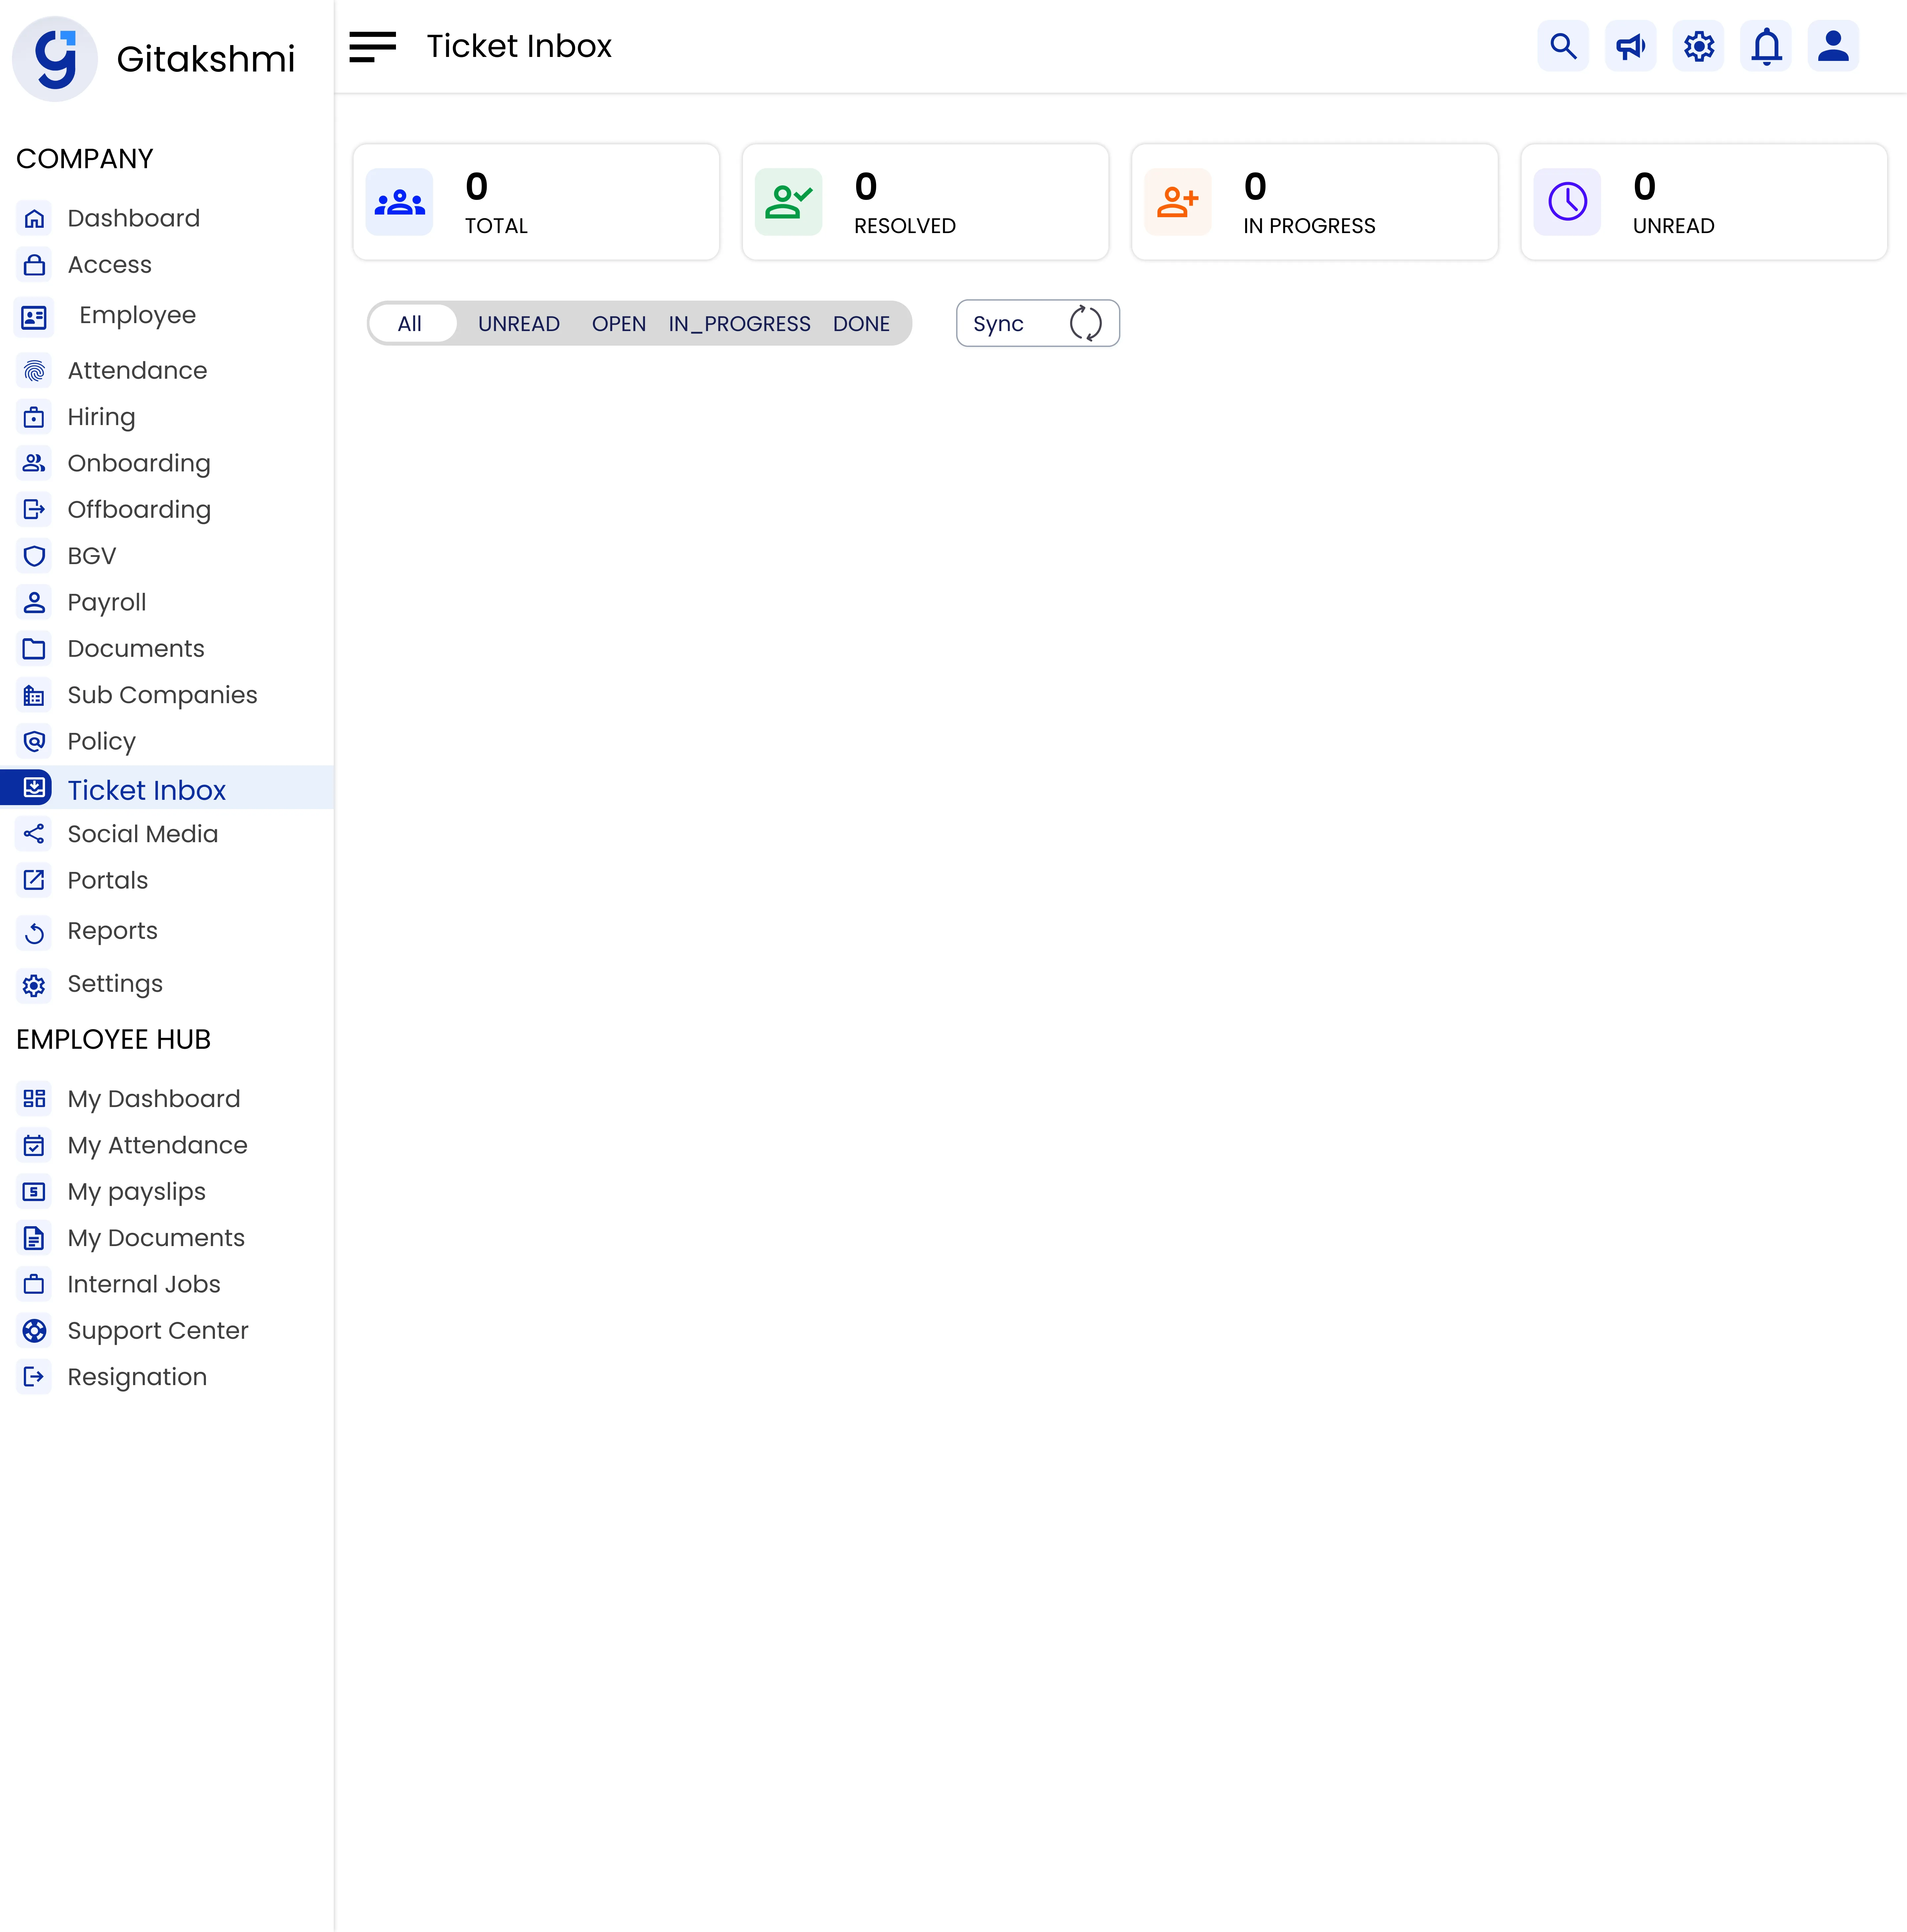Open Documents page
The width and height of the screenshot is (1907, 1932).
pyautogui.click(x=136, y=649)
